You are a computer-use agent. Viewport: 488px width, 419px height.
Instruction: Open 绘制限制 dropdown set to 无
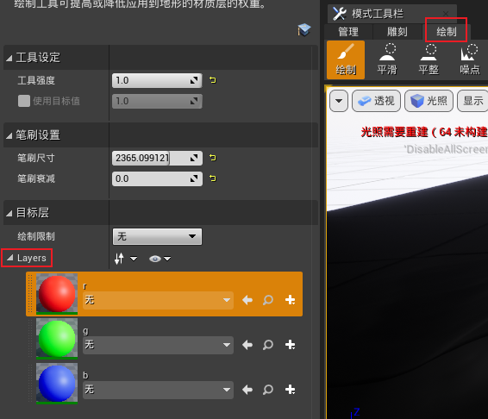pos(157,236)
